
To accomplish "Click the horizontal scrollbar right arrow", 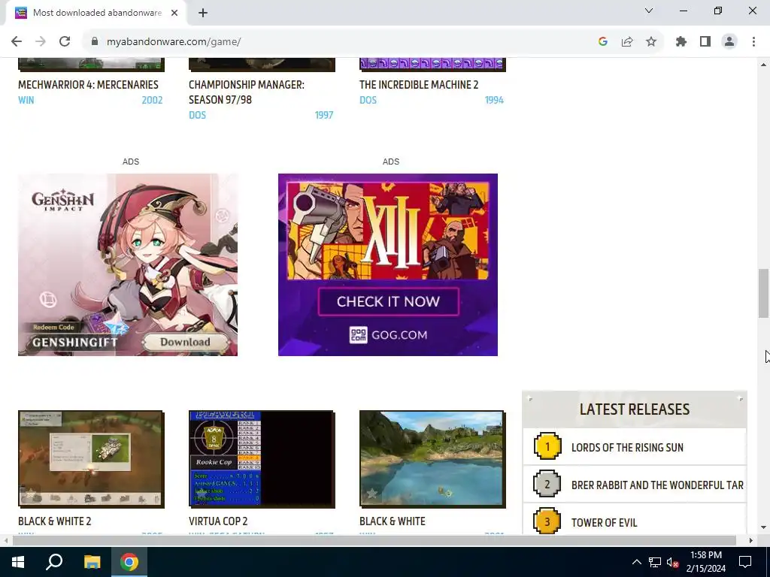I will pyautogui.click(x=751, y=541).
